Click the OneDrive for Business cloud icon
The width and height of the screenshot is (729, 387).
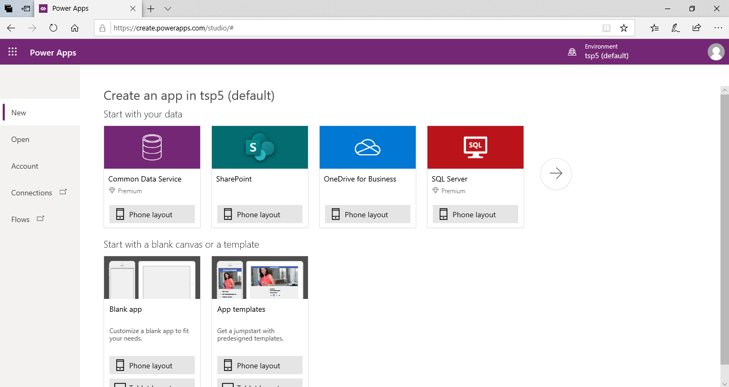point(368,147)
